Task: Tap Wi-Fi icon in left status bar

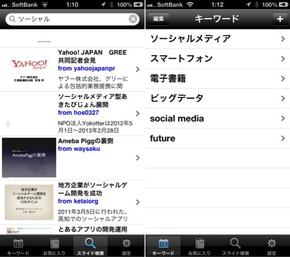Action: coord(45,5)
